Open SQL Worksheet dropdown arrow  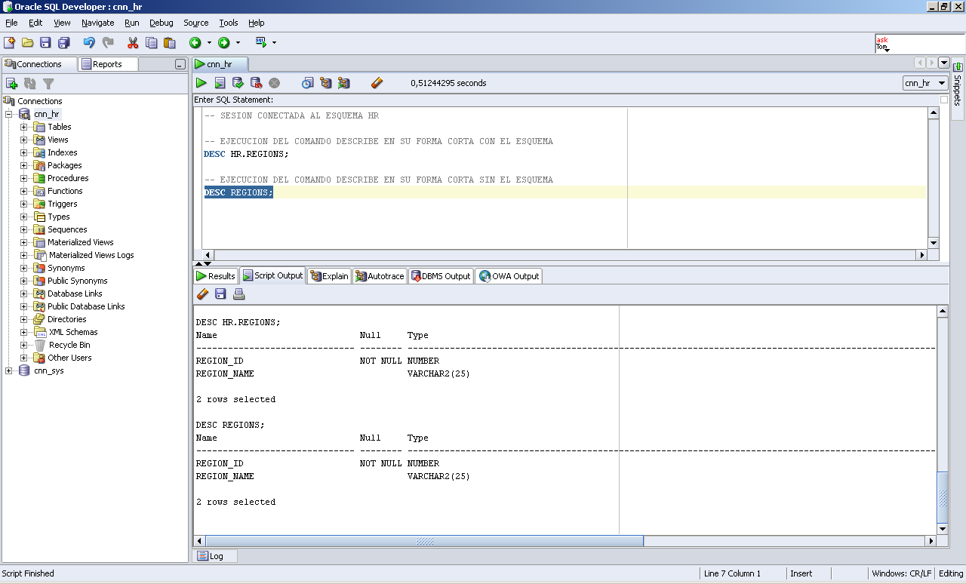275,43
